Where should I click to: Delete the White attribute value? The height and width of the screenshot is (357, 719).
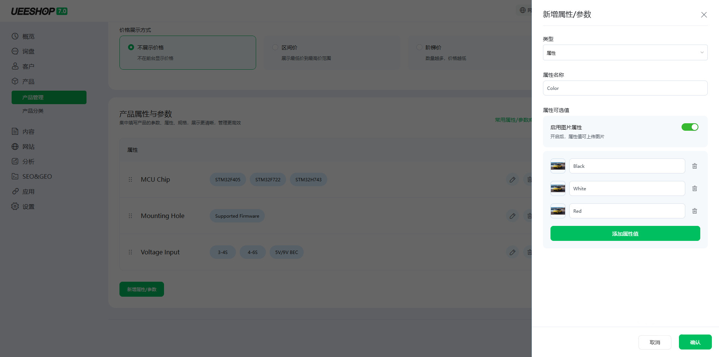(694, 188)
